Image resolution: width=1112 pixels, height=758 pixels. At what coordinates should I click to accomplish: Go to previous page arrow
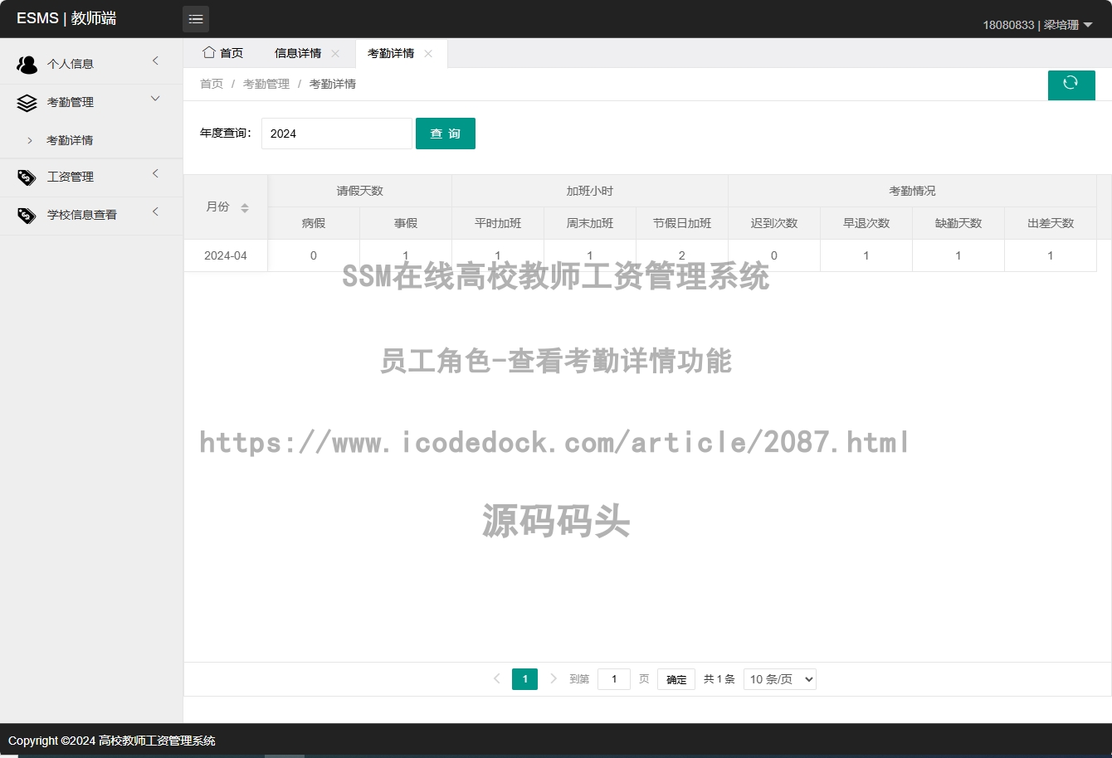click(497, 678)
